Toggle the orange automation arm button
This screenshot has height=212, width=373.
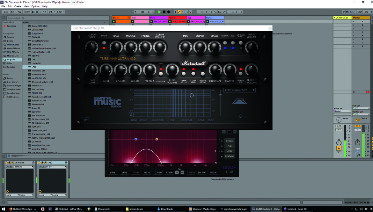point(179,12)
